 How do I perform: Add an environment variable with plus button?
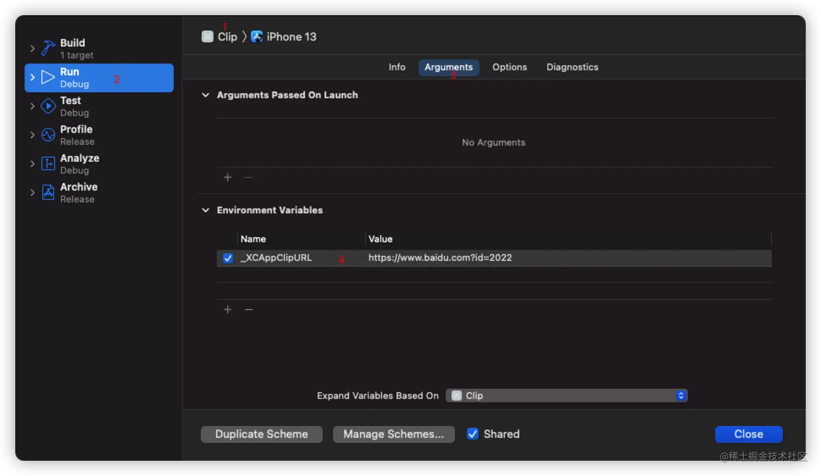click(228, 309)
